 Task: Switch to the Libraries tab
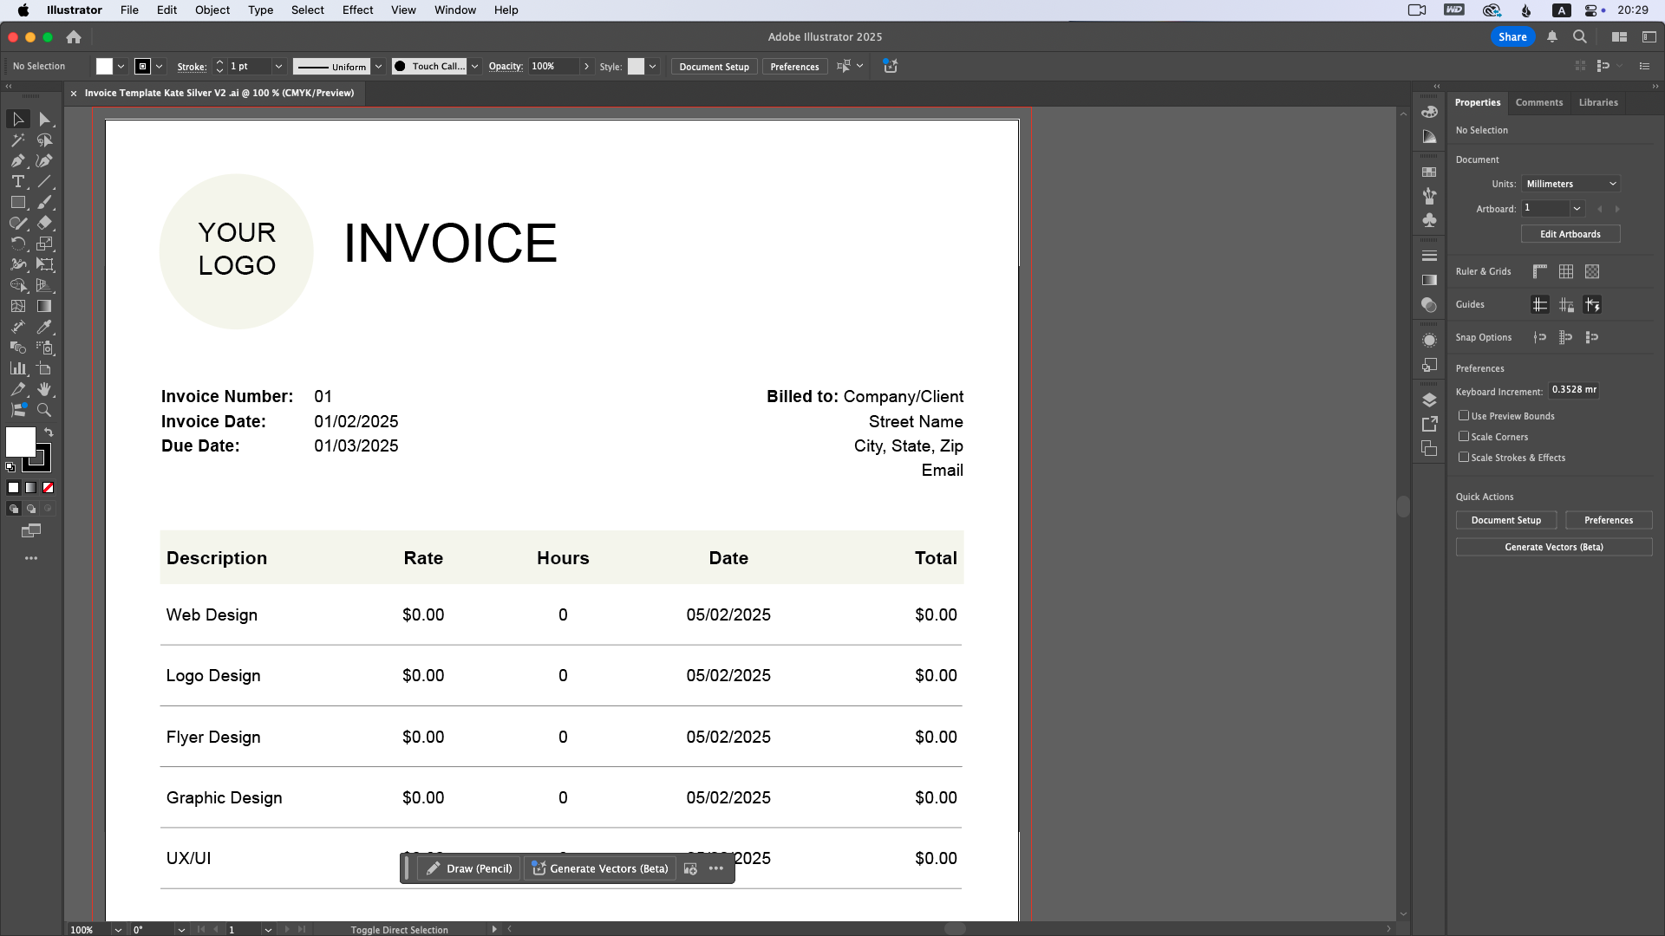[1597, 102]
